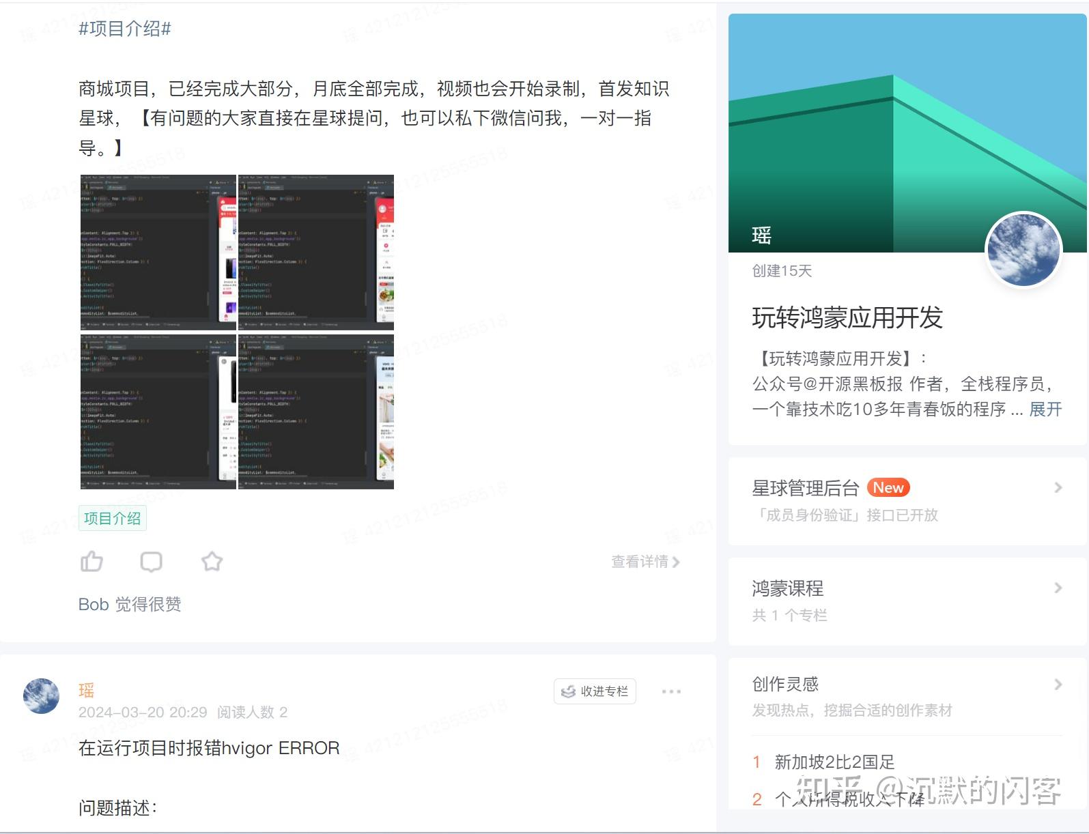
Task: Open the 鸿蒙课程 column section
Action: coord(907,601)
